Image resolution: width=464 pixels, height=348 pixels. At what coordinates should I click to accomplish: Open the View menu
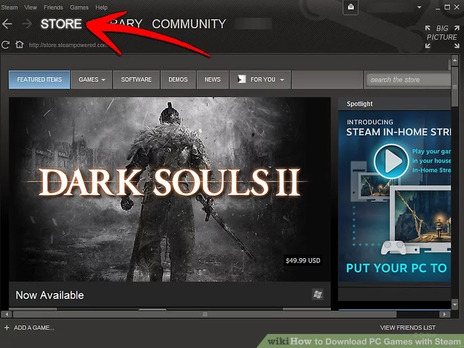tap(31, 8)
